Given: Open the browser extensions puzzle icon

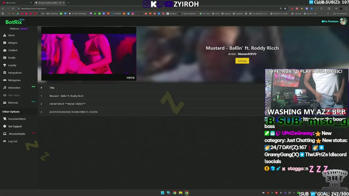Looking at the screenshot, I should pyautogui.click(x=321, y=8).
